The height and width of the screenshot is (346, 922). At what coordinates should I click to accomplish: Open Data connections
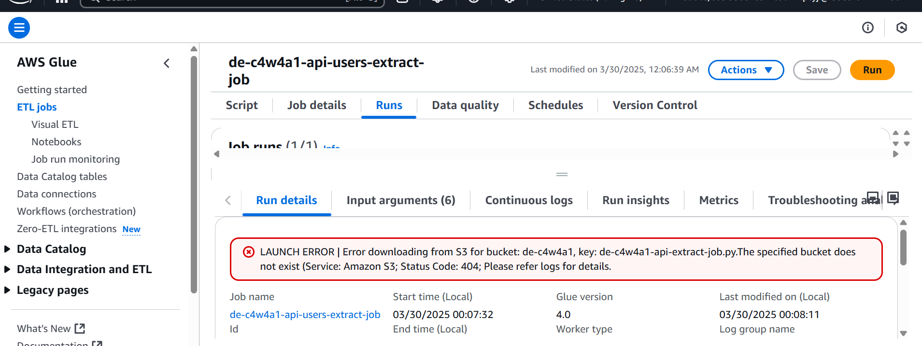click(x=57, y=194)
